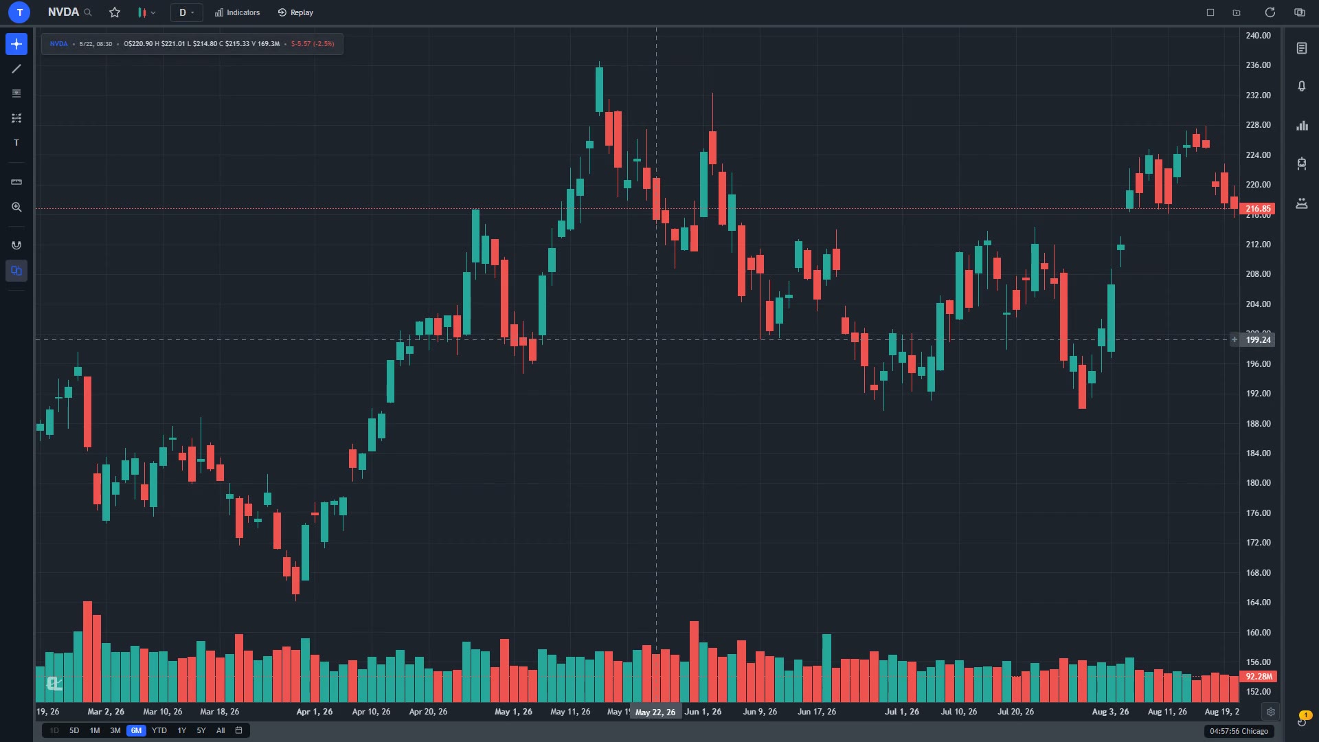Expand the candlestick chart type dropdown
Viewport: 1319px width, 742px height.
tap(146, 12)
